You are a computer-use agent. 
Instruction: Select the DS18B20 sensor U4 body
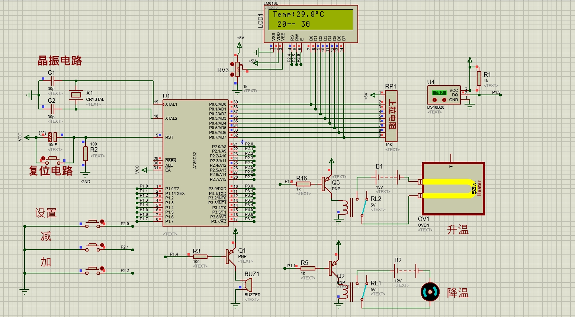[x=444, y=95]
